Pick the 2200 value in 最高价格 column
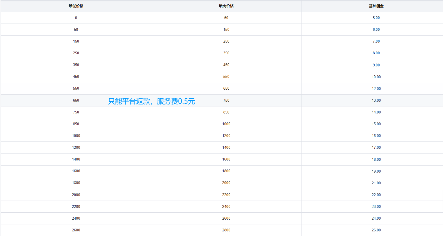443x237 pixels. pos(226,195)
